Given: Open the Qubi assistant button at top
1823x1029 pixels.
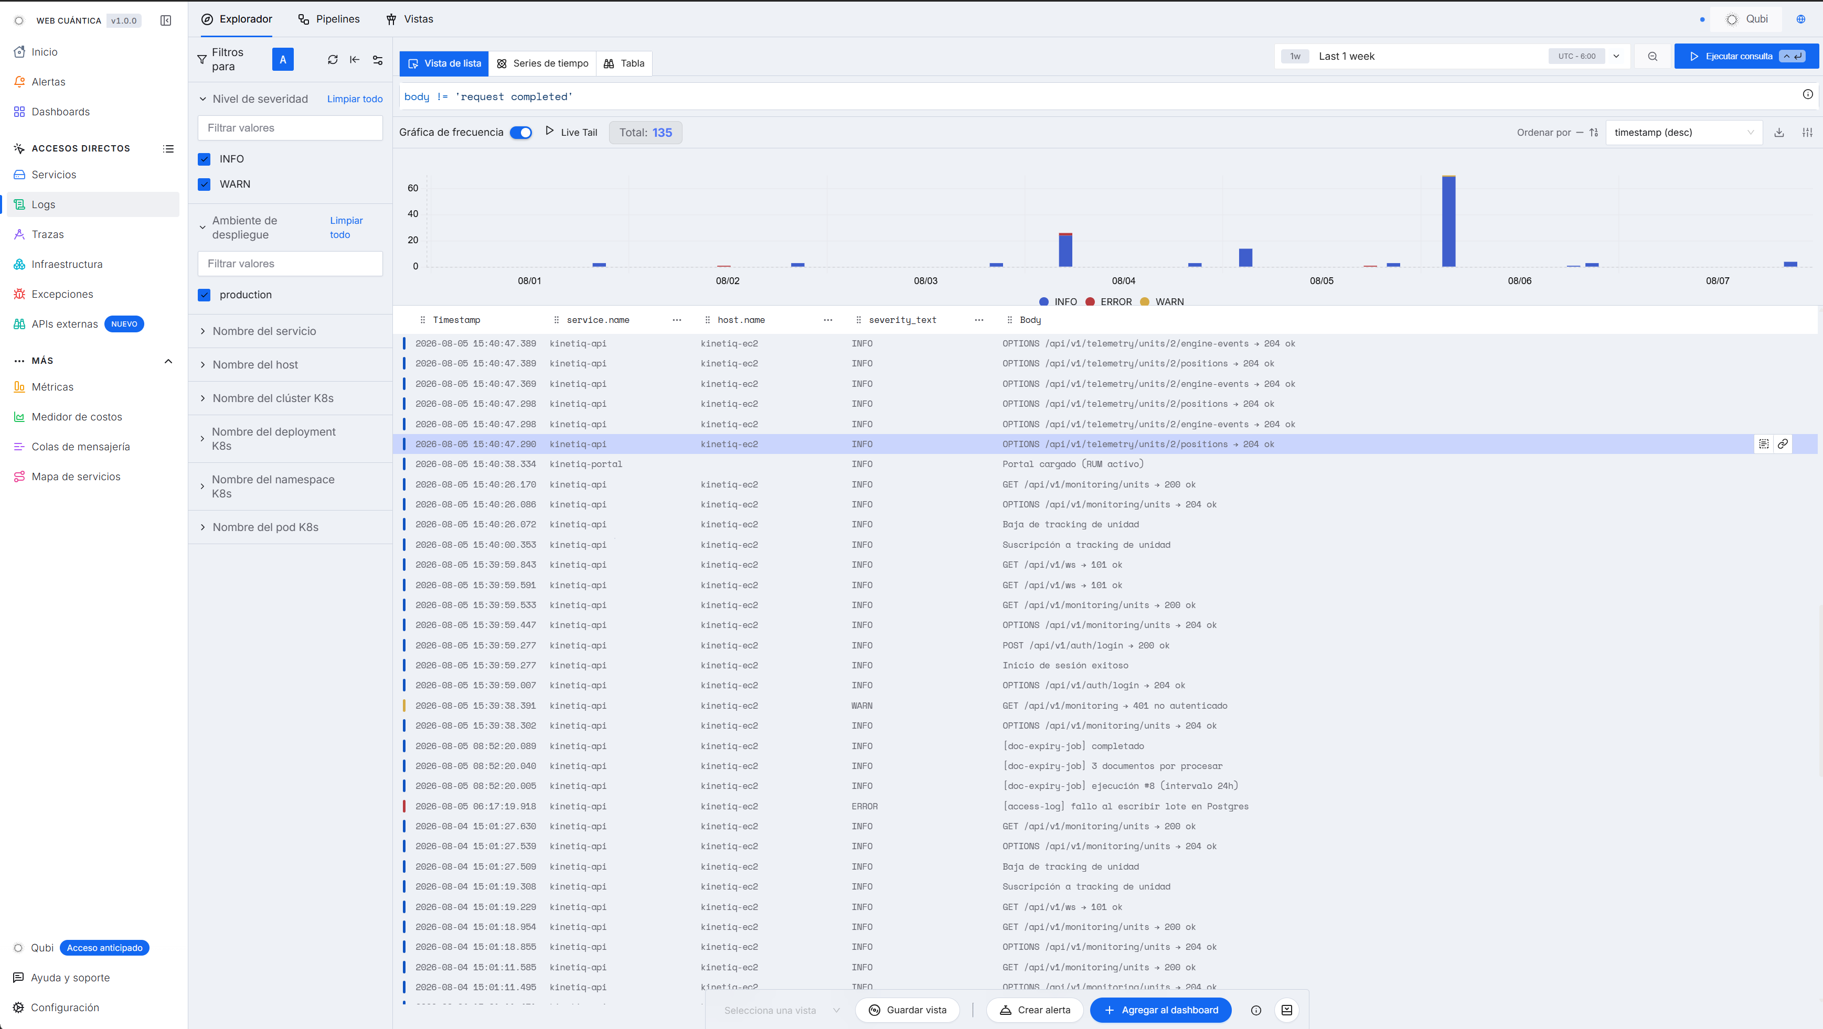Looking at the screenshot, I should point(1747,19).
